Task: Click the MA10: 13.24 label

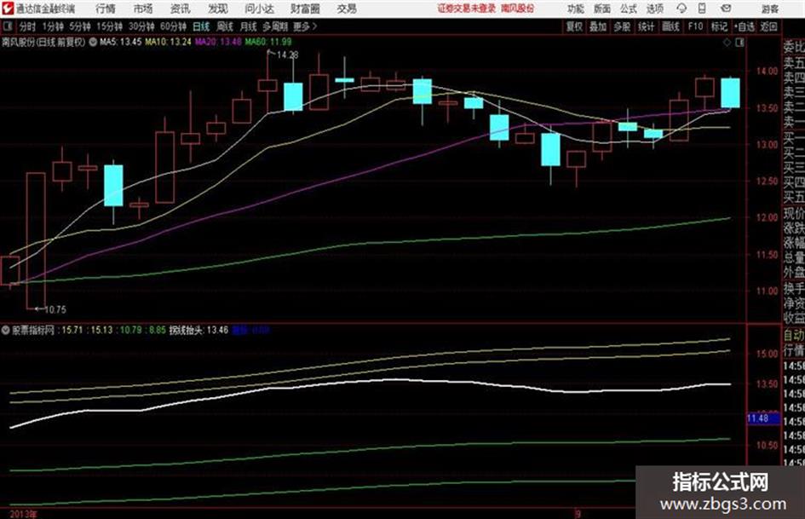Action: [168, 42]
